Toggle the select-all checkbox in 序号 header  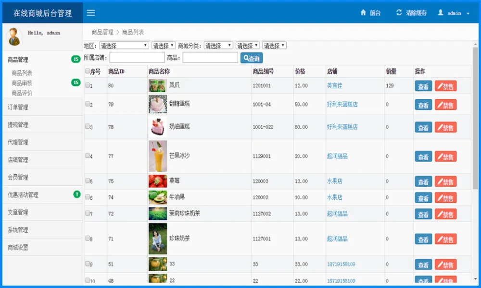88,72
